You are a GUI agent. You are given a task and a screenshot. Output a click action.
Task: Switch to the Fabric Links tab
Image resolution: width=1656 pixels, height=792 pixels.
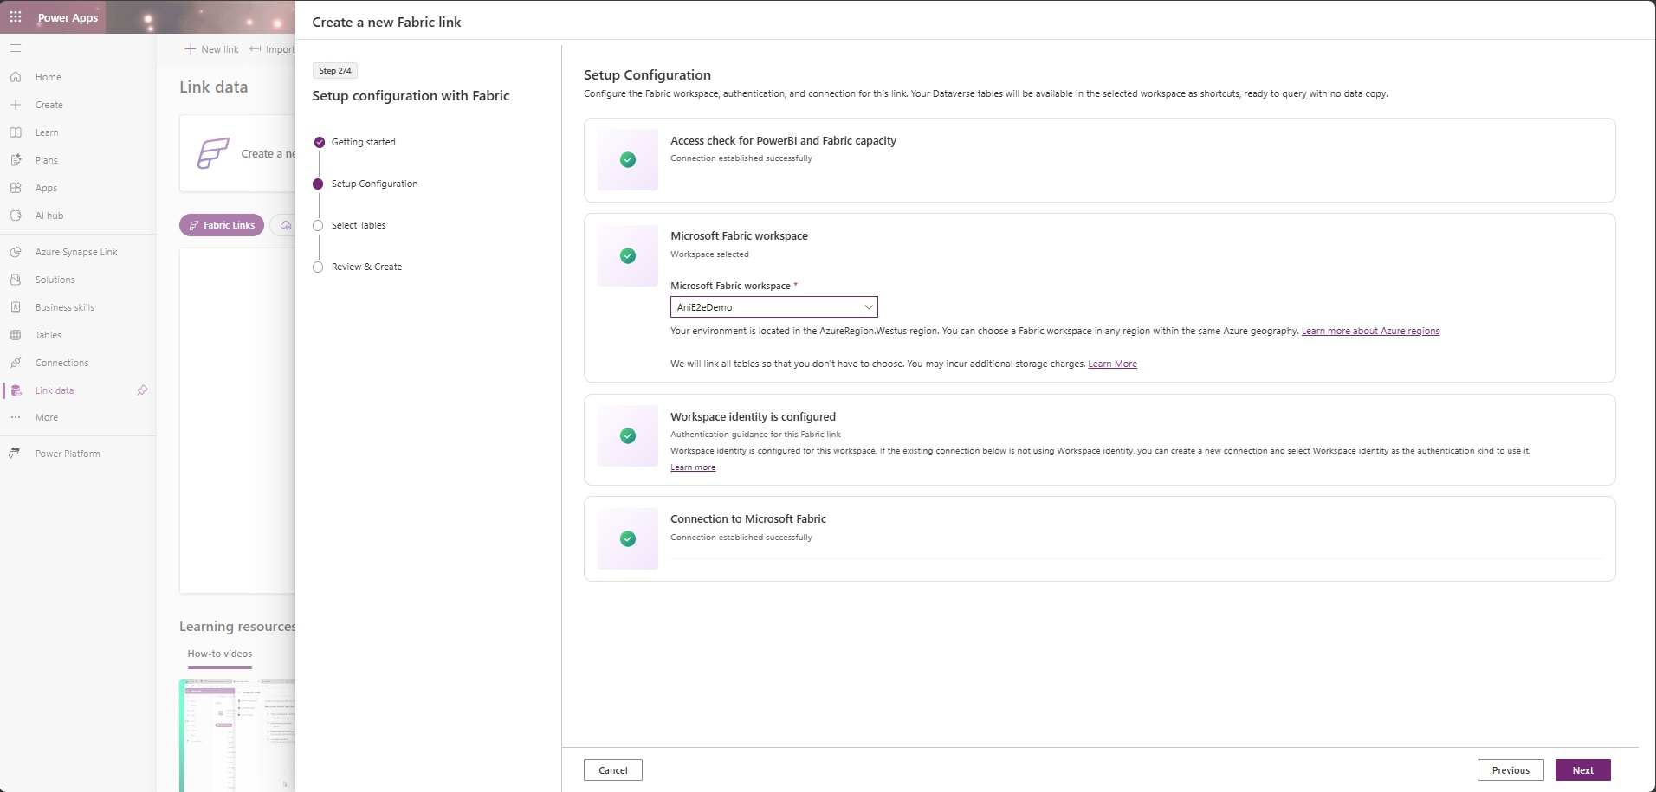click(x=222, y=225)
